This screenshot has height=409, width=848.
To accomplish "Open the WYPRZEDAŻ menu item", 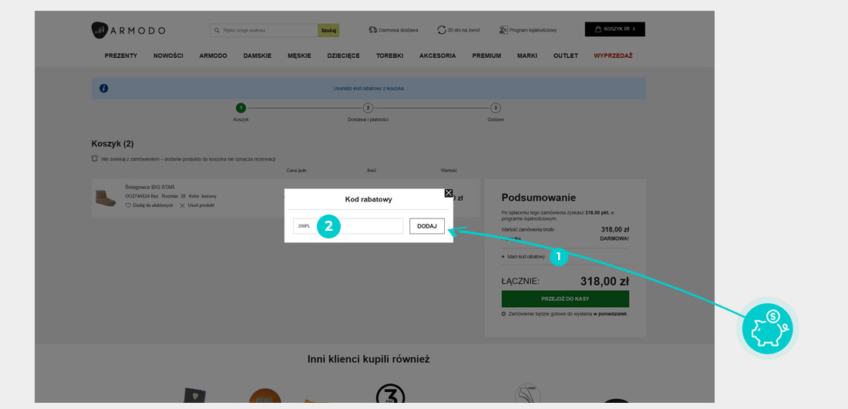I will (x=613, y=56).
